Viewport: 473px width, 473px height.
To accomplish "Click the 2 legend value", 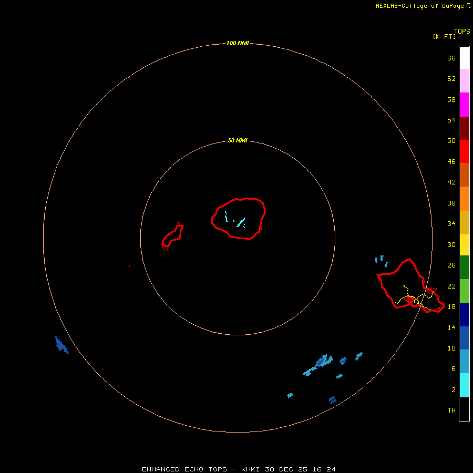I will pos(454,389).
